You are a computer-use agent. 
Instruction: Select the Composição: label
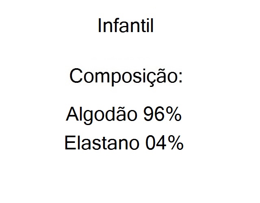[x=126, y=77]
